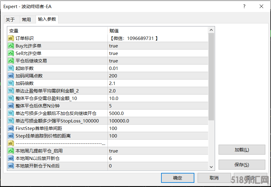Switch to the 常用 tab
Screen dimensions: 271x187
(x=27, y=19)
